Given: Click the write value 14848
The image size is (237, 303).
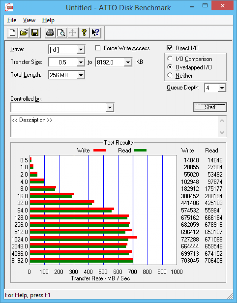Looking at the screenshot, I should [x=191, y=160].
